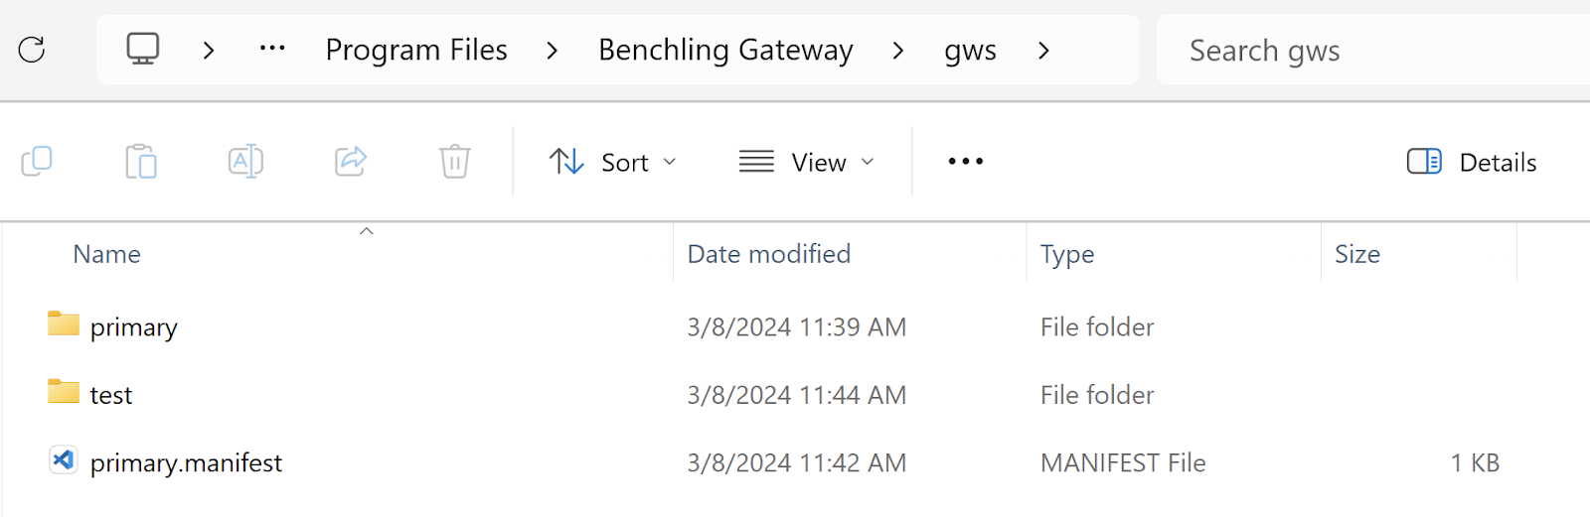Click the Share icon in toolbar
1590x517 pixels.
(351, 161)
